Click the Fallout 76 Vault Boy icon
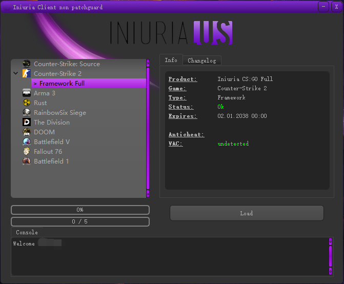The height and width of the screenshot is (284, 344). coord(27,151)
